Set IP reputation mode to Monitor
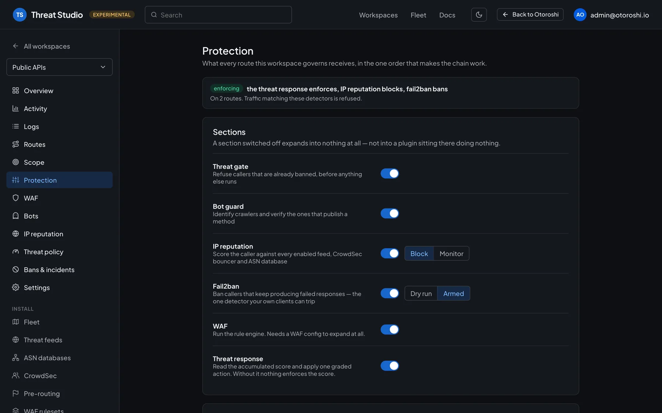The image size is (662, 413). pos(452,254)
